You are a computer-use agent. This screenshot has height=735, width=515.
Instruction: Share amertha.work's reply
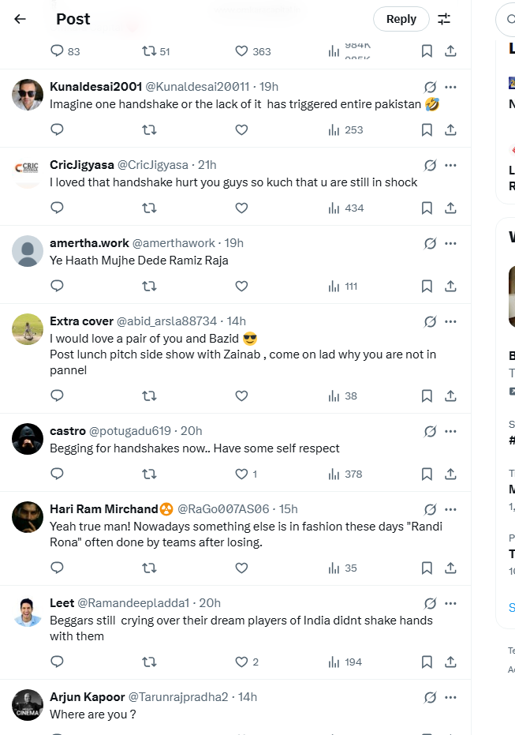point(450,286)
